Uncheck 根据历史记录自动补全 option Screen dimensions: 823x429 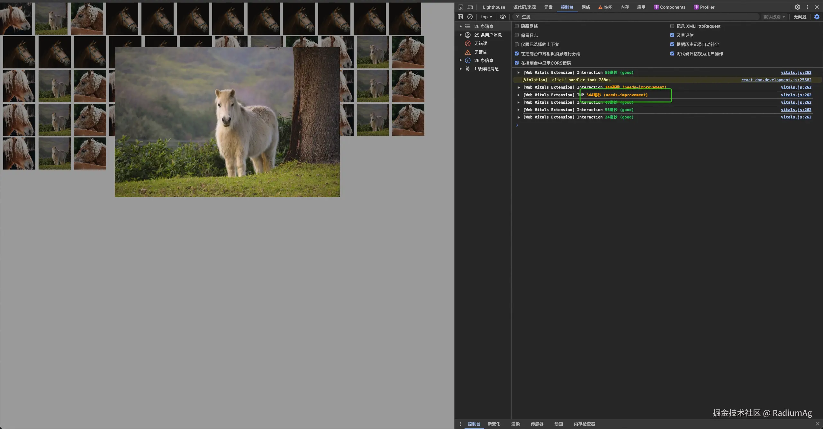pos(672,44)
